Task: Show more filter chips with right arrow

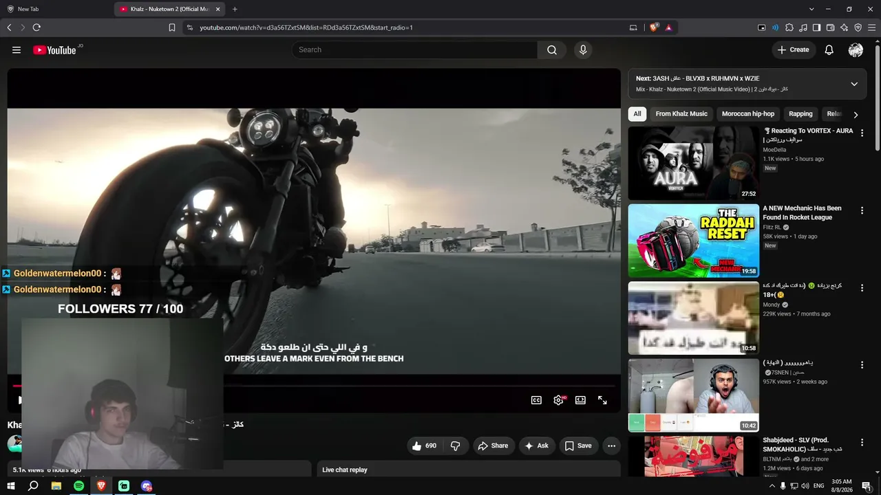Action: coord(856,115)
